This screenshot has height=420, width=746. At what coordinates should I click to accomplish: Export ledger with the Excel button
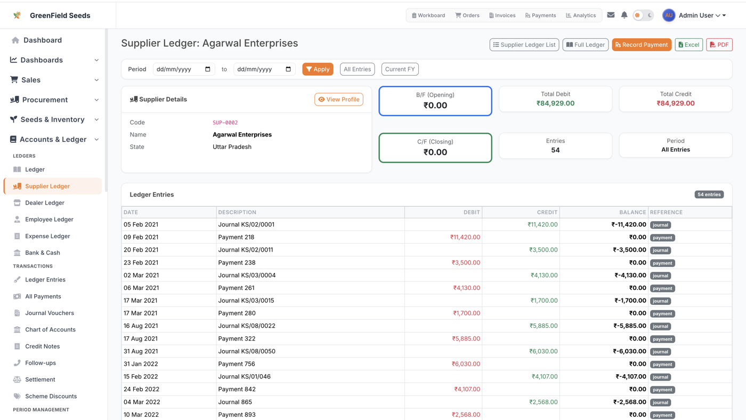click(x=688, y=45)
